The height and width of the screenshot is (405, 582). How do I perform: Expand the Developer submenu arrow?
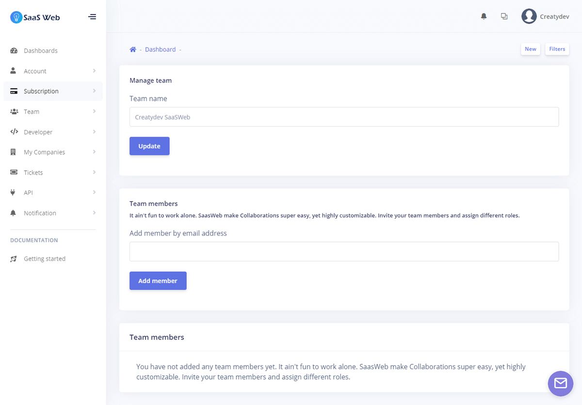coord(94,132)
